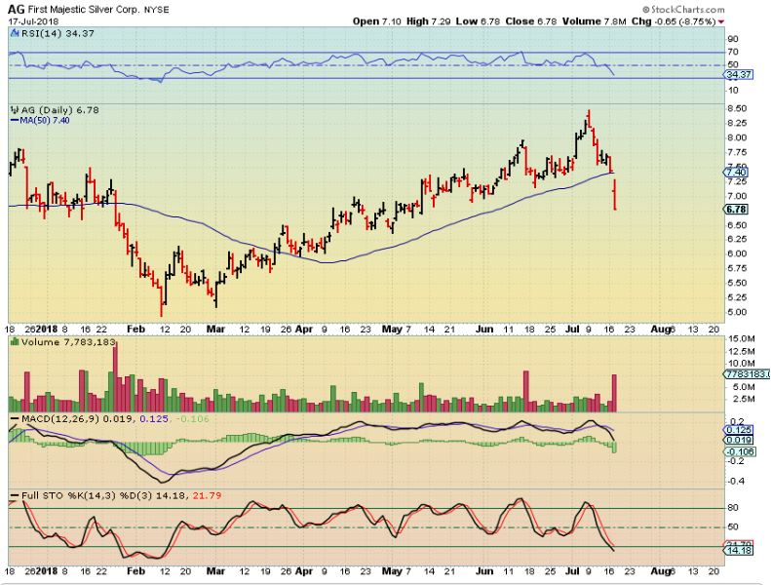Click the Chg -0.65 (-8.75%) value
Viewport: 771px width, 585px height.
click(x=674, y=21)
